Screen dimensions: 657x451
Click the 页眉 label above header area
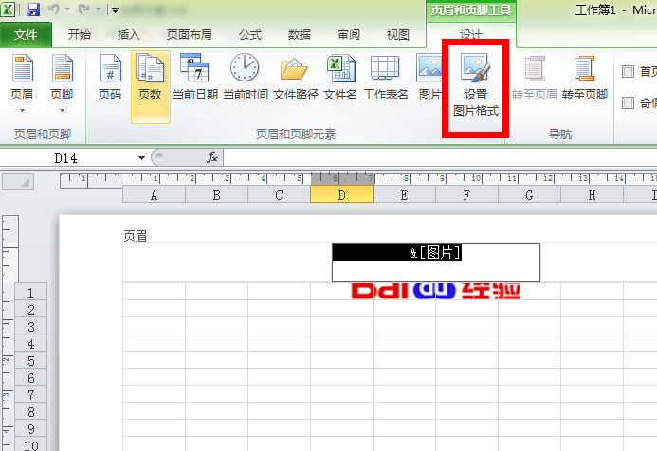[135, 236]
